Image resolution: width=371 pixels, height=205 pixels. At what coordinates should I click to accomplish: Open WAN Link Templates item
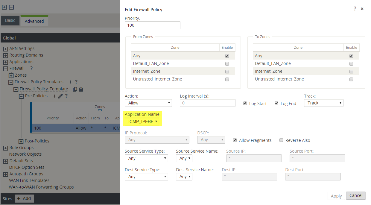pos(29,180)
